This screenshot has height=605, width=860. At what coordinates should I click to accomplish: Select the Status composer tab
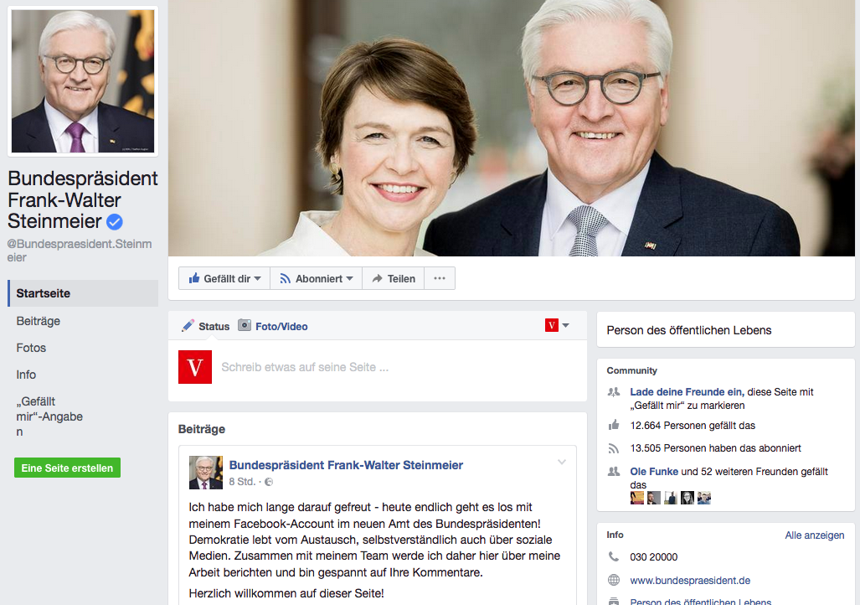pyautogui.click(x=206, y=326)
